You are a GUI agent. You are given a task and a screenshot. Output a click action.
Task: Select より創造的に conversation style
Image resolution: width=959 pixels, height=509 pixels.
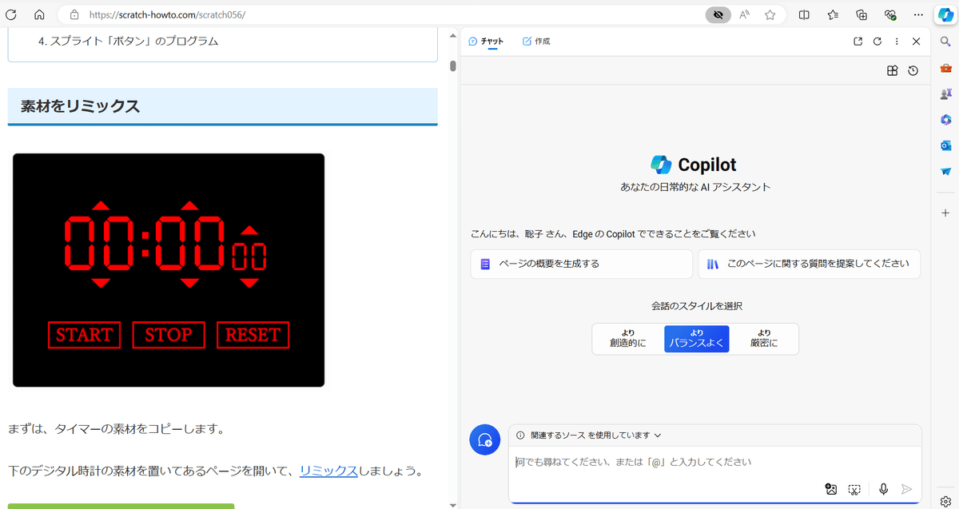[x=627, y=339]
